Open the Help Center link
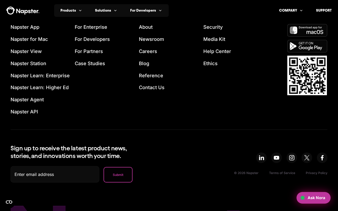 pyautogui.click(x=217, y=51)
